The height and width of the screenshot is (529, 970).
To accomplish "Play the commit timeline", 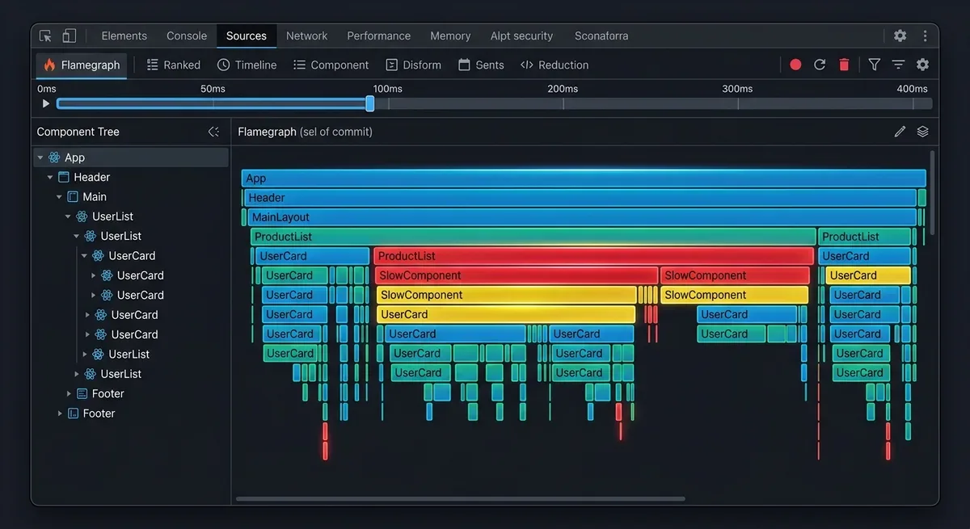I will coord(45,103).
